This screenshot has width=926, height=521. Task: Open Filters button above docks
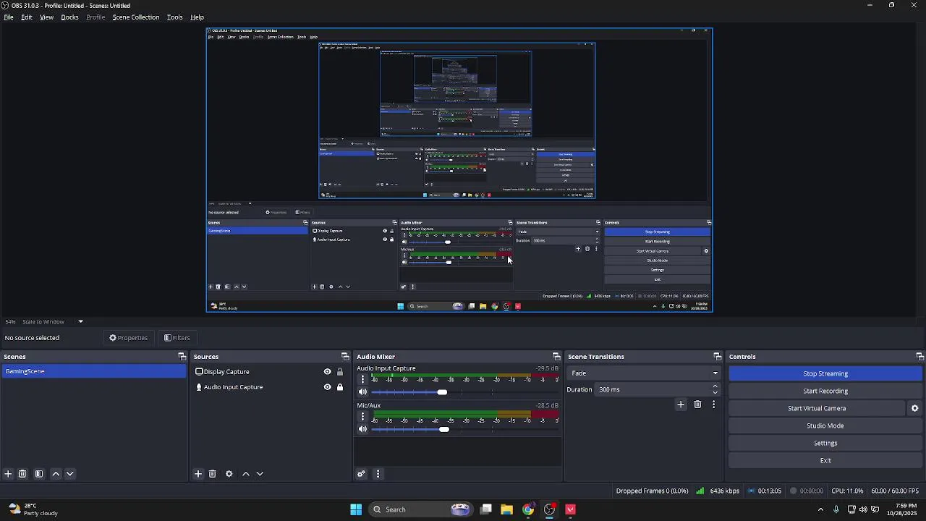click(177, 338)
